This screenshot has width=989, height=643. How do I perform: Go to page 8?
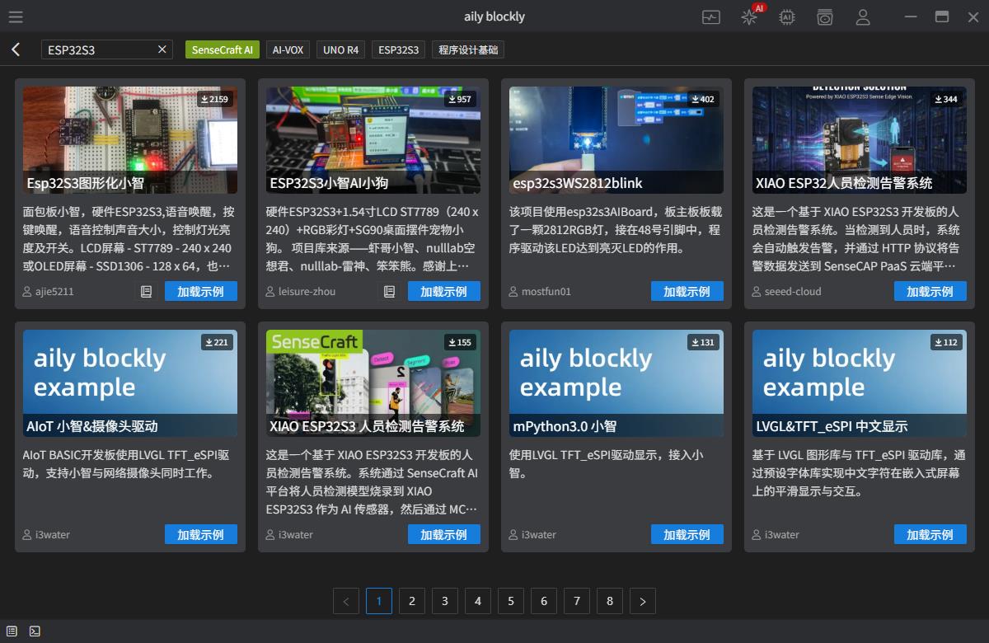click(x=610, y=601)
